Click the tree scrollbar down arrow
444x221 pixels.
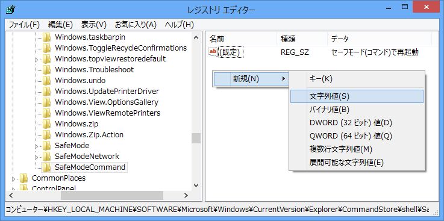click(196, 185)
